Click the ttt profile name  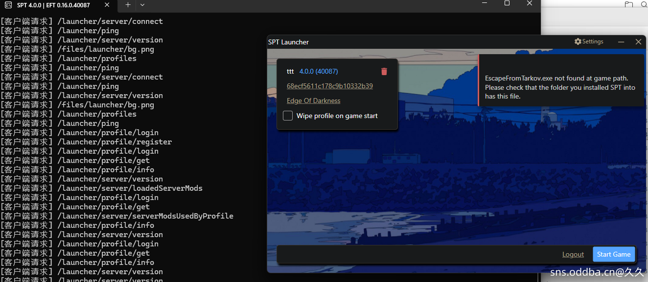(x=290, y=71)
